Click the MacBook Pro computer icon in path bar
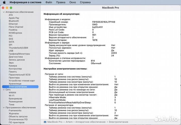181x125 pixels. tap(45, 122)
